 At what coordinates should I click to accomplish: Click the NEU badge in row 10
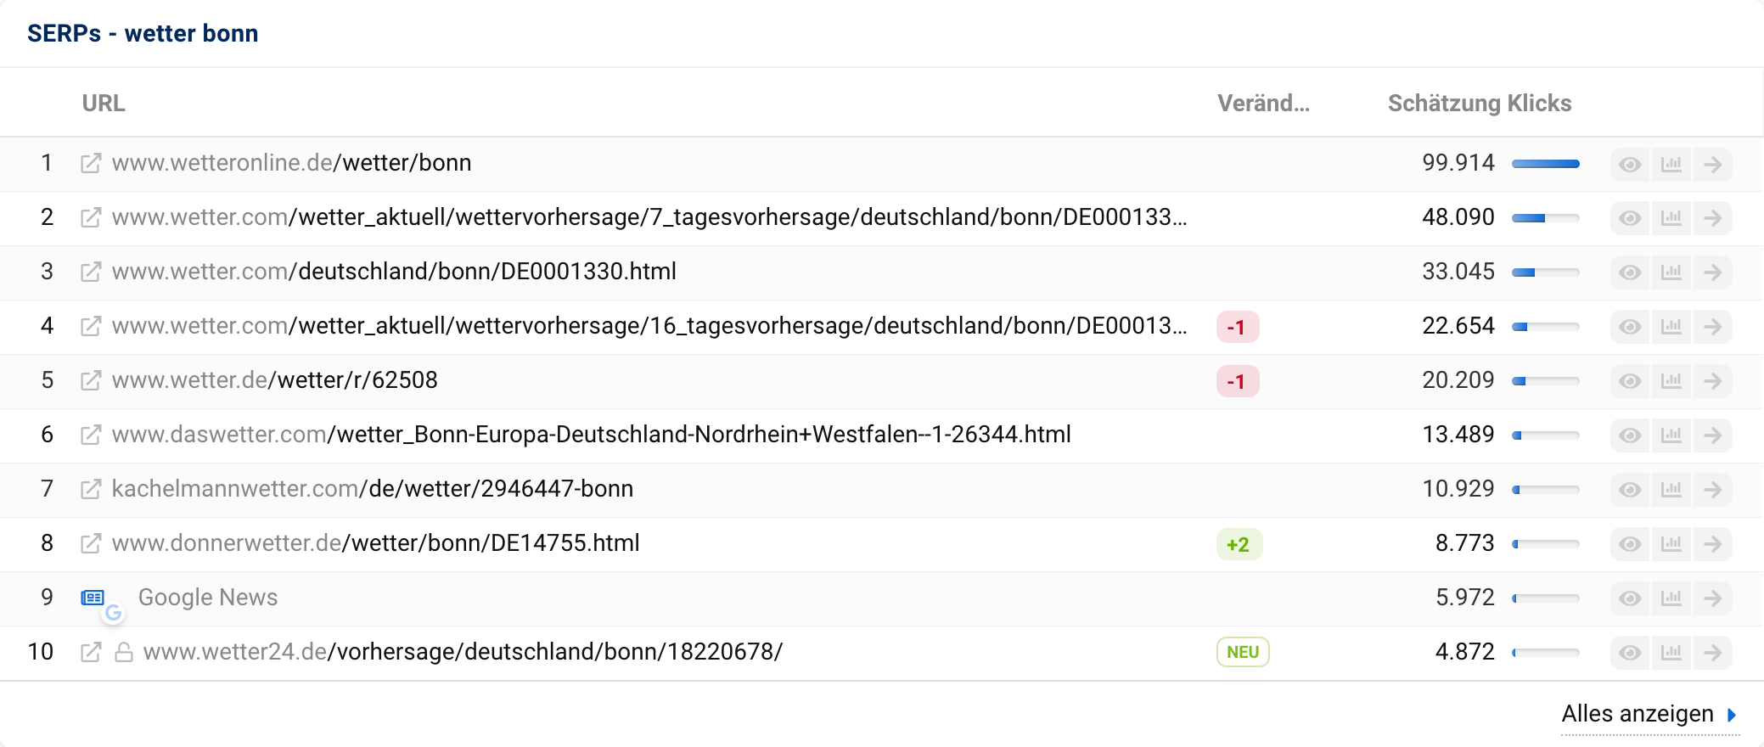click(1243, 652)
